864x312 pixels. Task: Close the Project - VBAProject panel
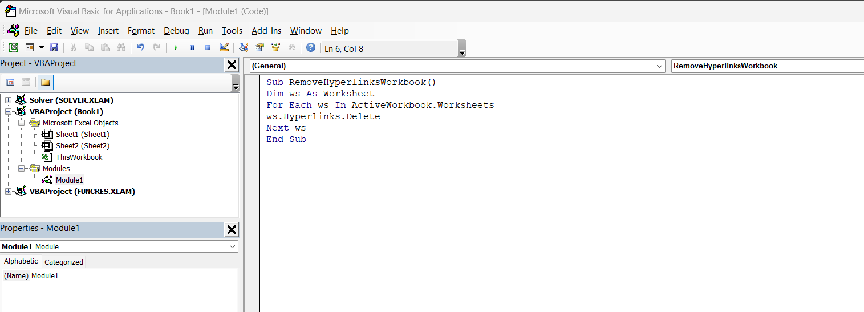[232, 64]
